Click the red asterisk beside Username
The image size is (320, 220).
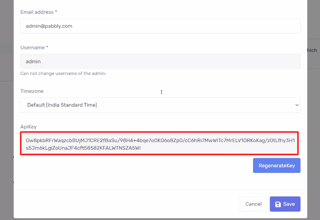(47, 48)
